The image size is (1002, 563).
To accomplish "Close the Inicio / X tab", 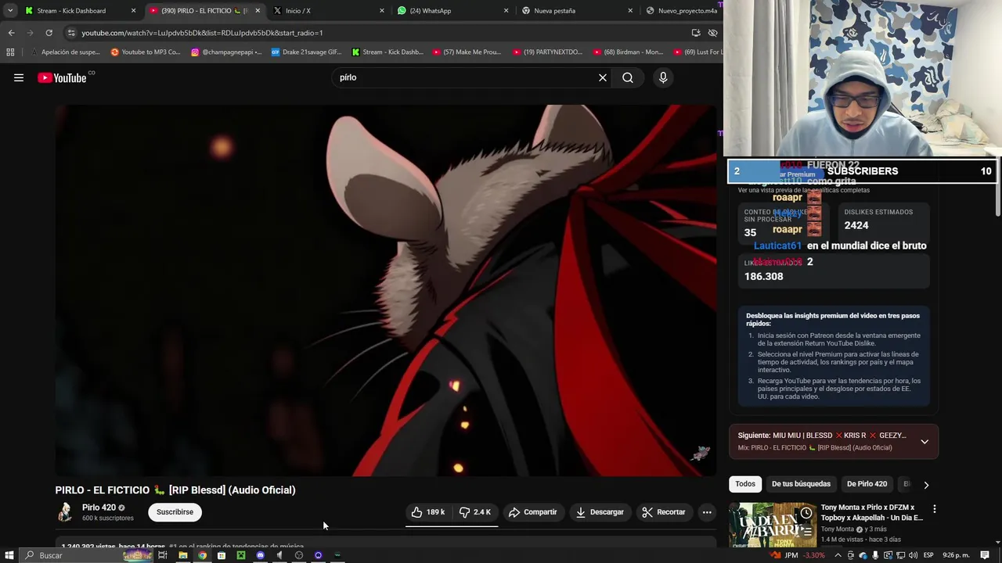I will pos(382,11).
